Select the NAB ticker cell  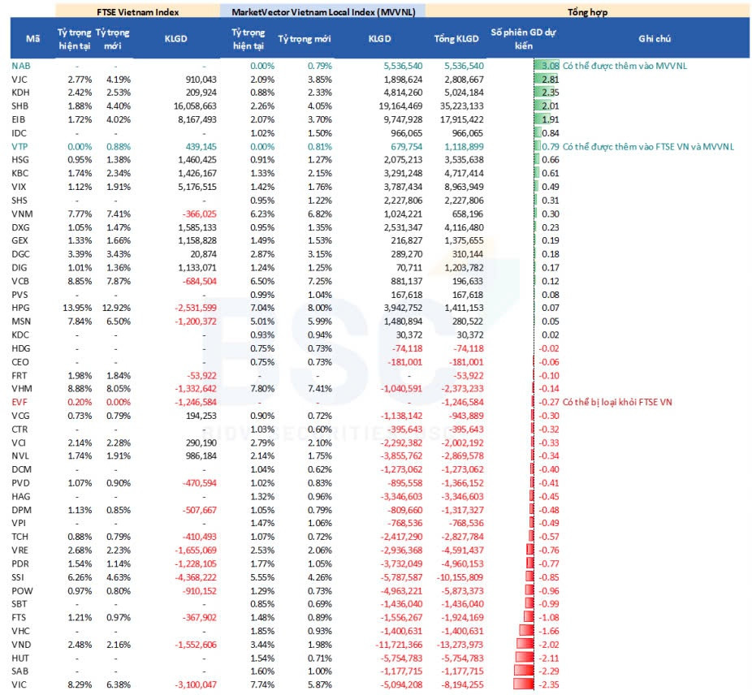[20, 66]
